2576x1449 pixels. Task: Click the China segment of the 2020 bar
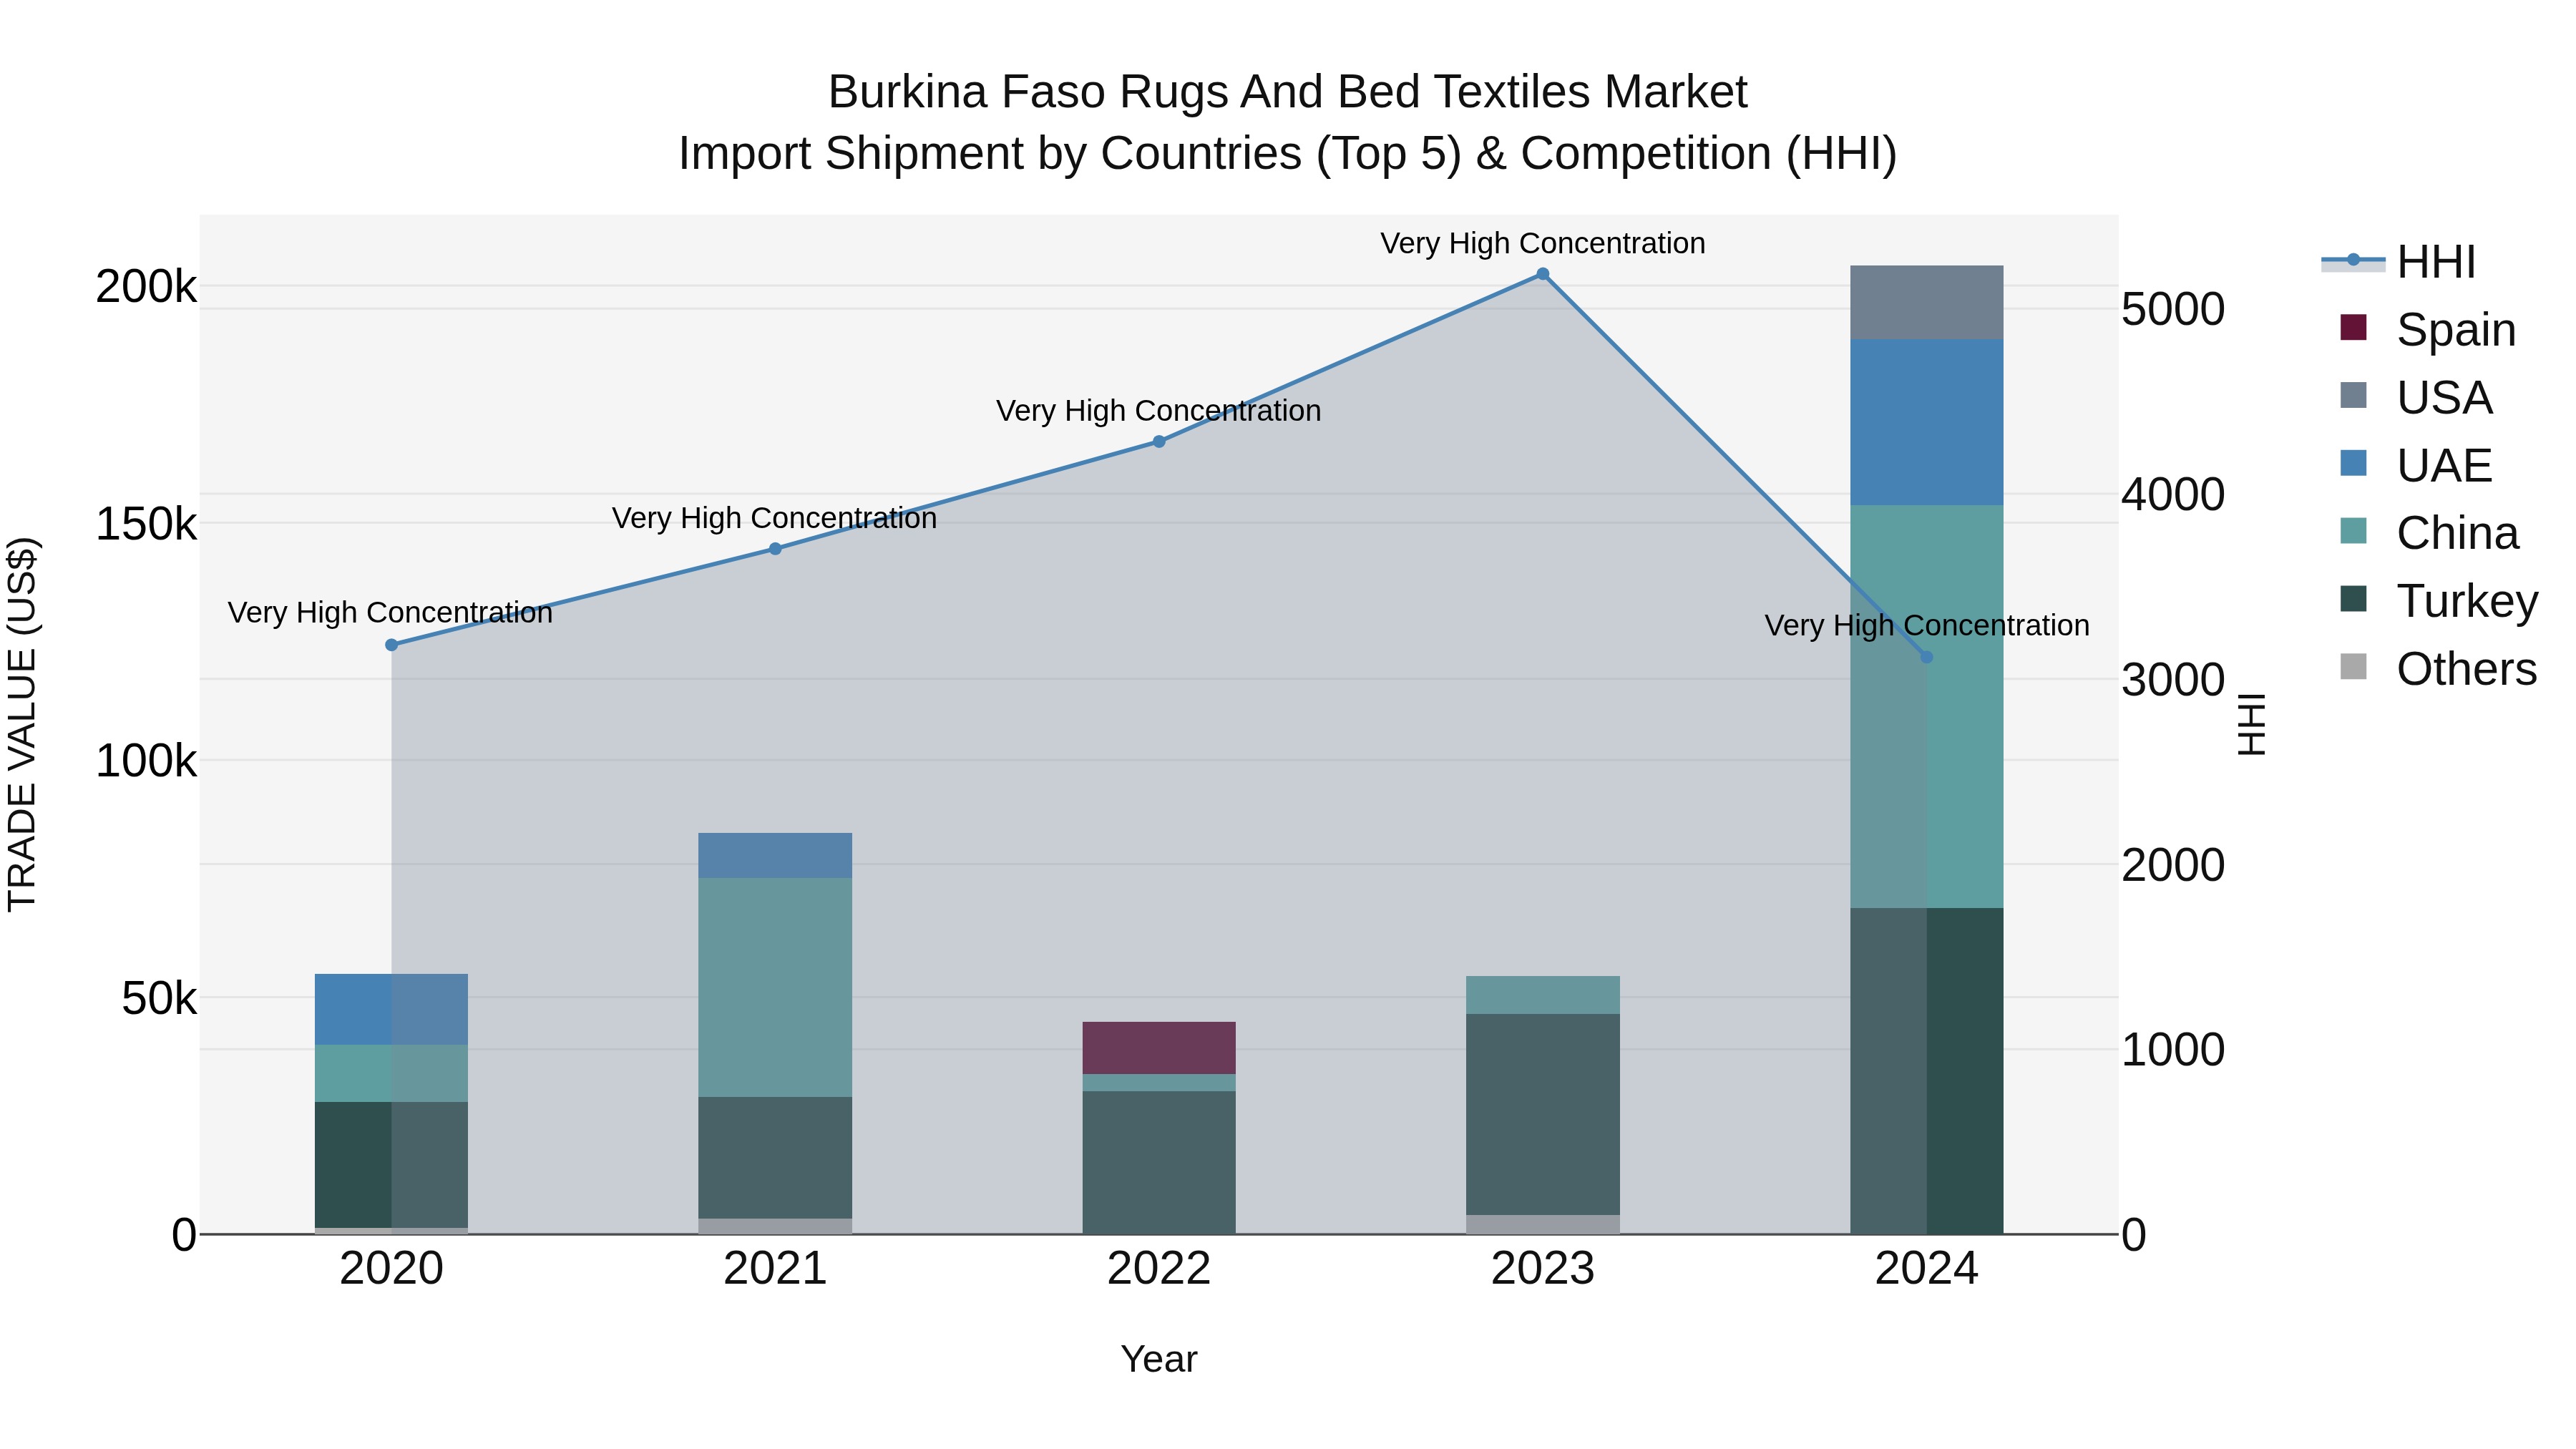tap(391, 1073)
